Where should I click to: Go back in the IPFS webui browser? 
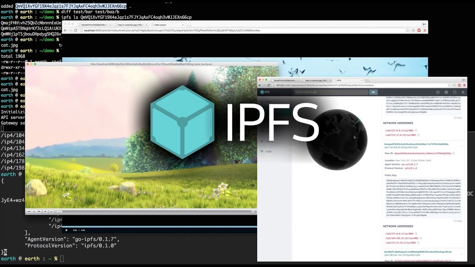260,85
